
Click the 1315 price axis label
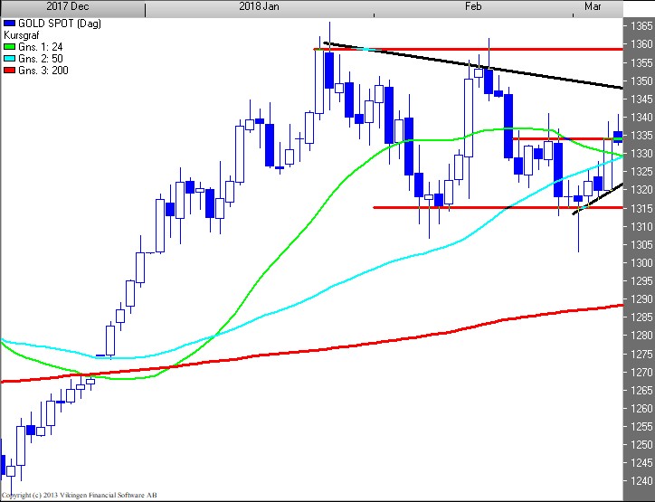click(641, 208)
